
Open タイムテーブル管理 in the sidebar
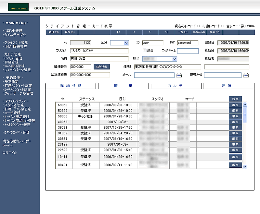(19, 93)
